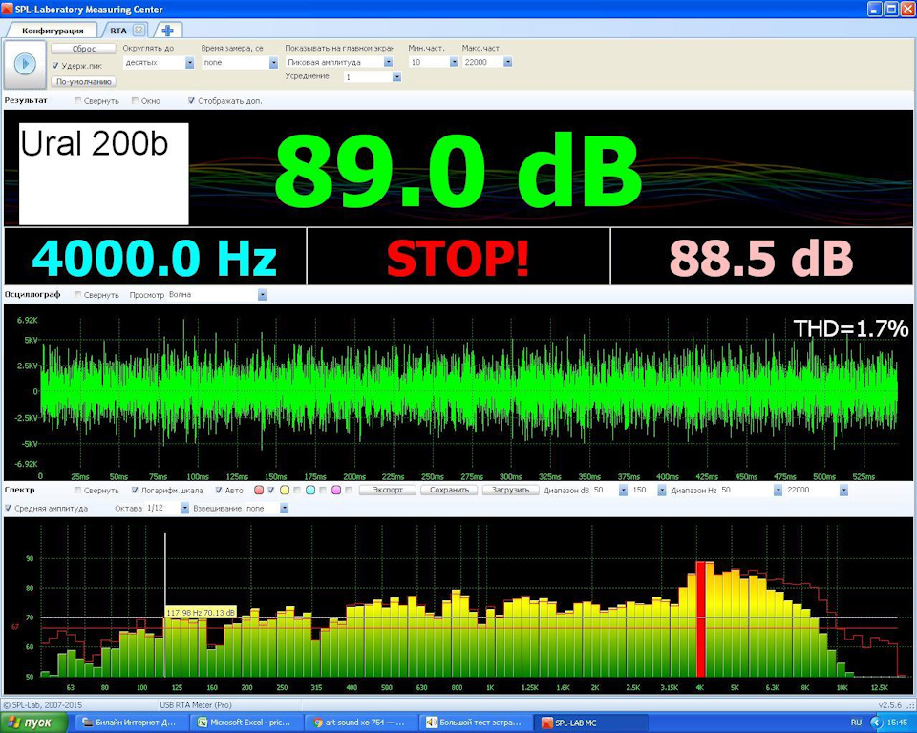Toggle checkbox next to the cyan swatch
Image resolution: width=917 pixels, height=733 pixels.
323,491
